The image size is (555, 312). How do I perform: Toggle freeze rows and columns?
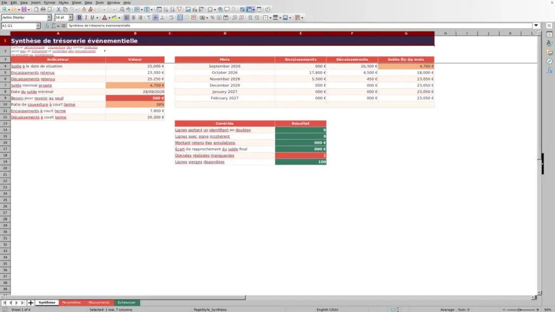[x=249, y=9]
